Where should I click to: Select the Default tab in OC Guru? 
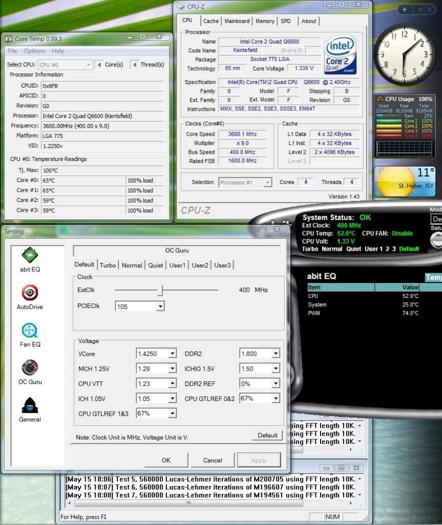85,265
